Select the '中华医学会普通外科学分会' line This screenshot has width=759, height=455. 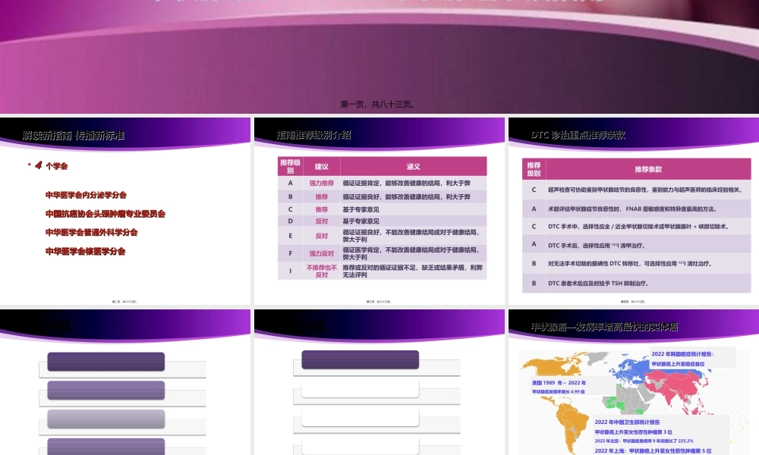click(91, 233)
